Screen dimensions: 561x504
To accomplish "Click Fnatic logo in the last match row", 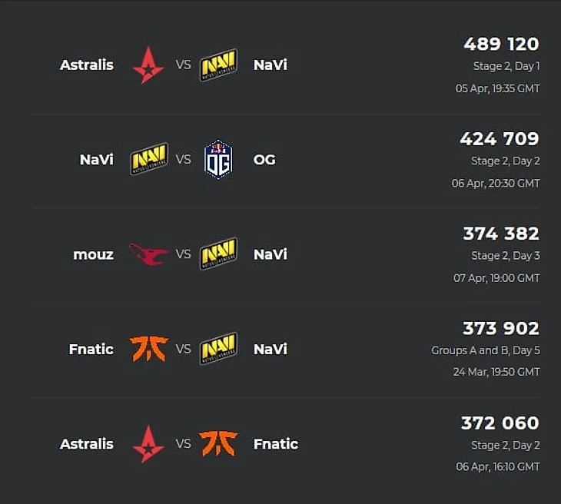I will tap(218, 443).
